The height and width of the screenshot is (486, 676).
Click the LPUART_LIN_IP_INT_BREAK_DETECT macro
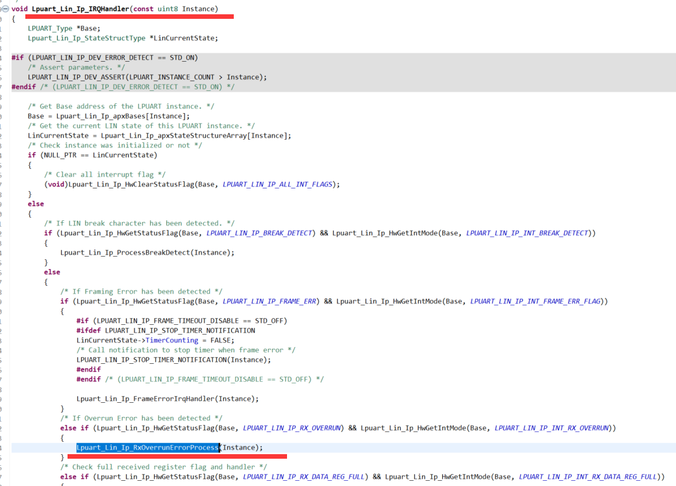click(527, 233)
